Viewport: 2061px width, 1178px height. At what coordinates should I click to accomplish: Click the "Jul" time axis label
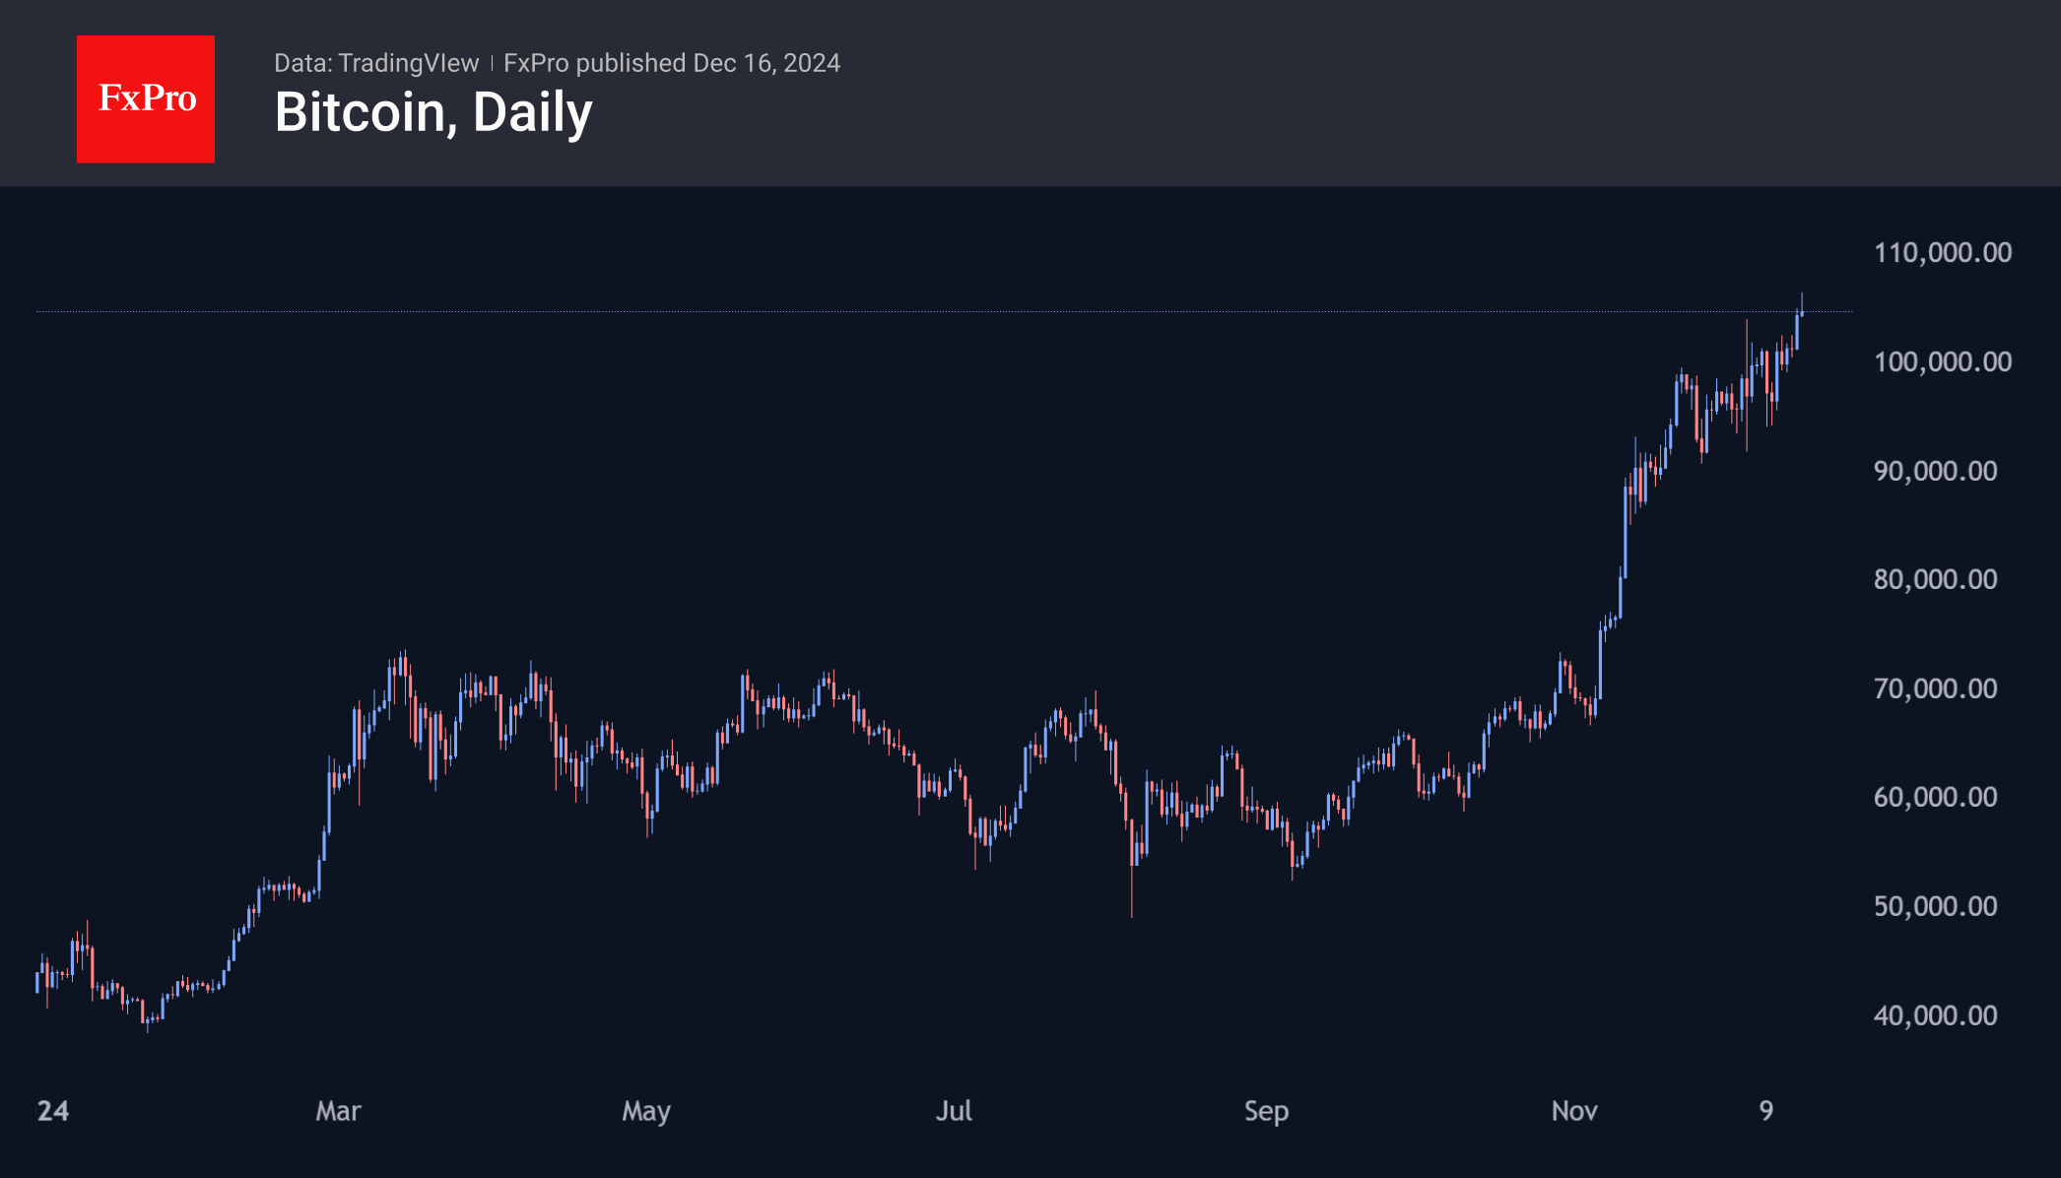(x=954, y=1111)
